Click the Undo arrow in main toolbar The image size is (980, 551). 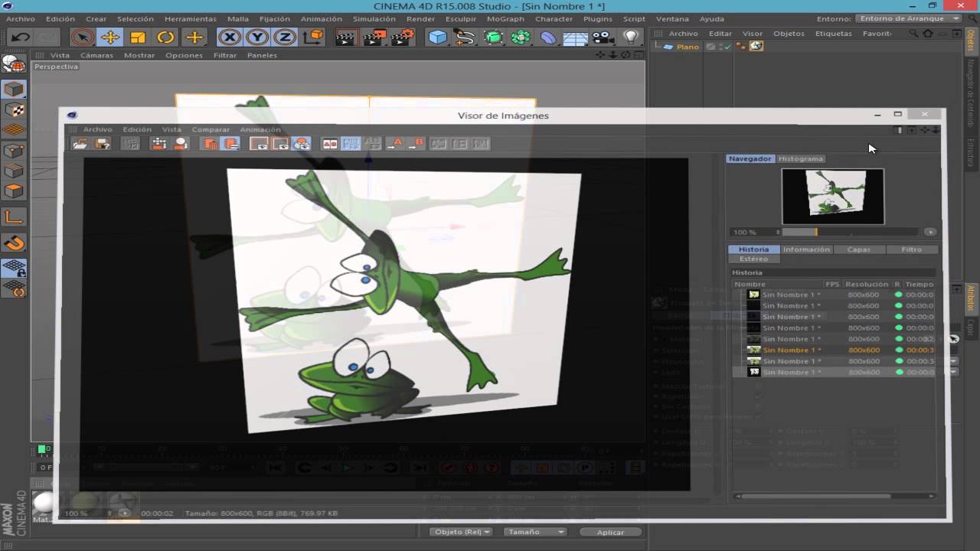pos(21,37)
